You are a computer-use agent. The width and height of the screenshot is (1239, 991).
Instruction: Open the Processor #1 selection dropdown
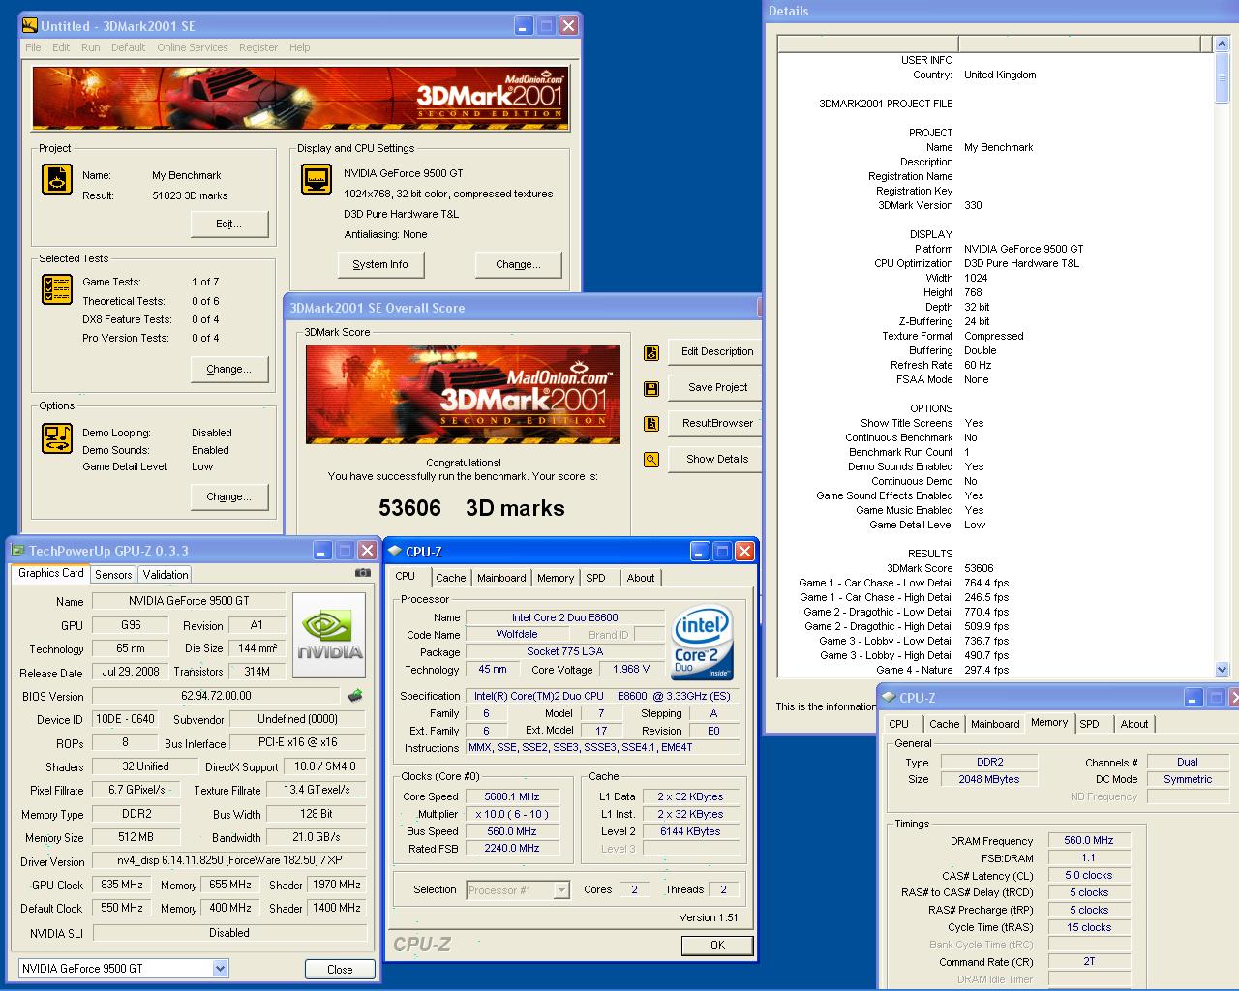[x=561, y=890]
